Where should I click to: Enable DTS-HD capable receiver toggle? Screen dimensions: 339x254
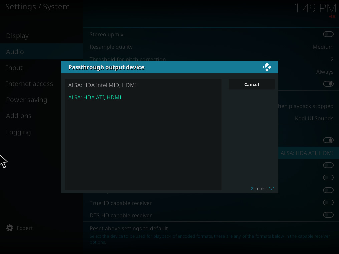tap(328, 215)
